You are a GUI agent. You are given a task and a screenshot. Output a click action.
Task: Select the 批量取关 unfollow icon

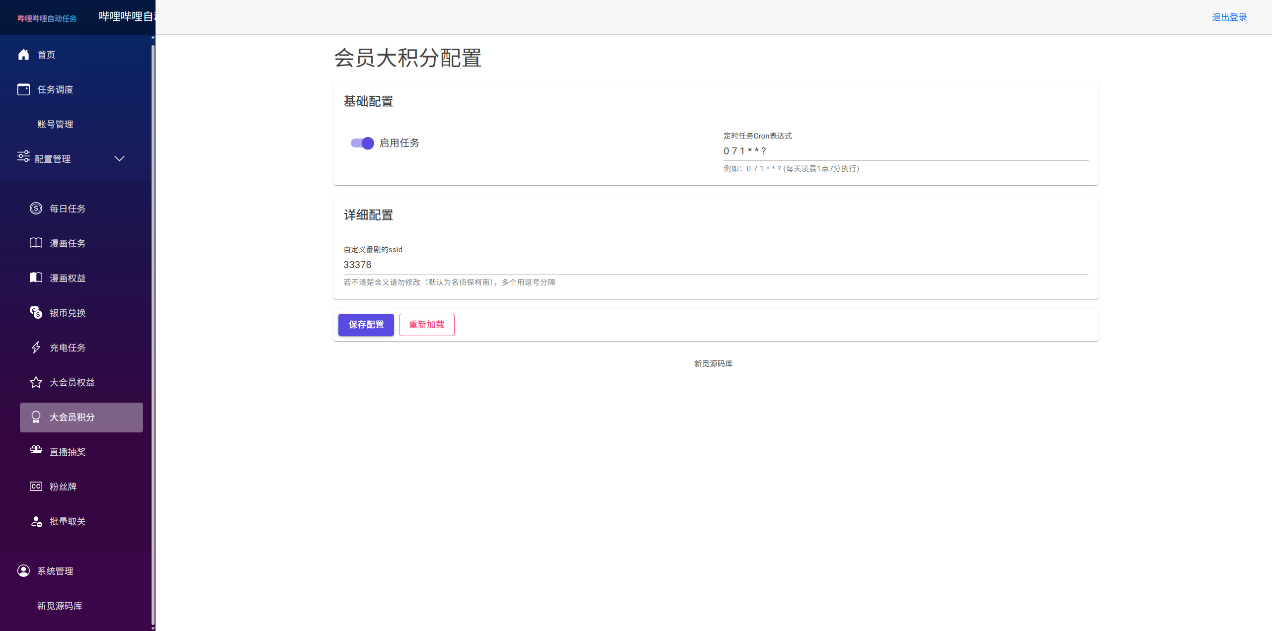(x=35, y=521)
